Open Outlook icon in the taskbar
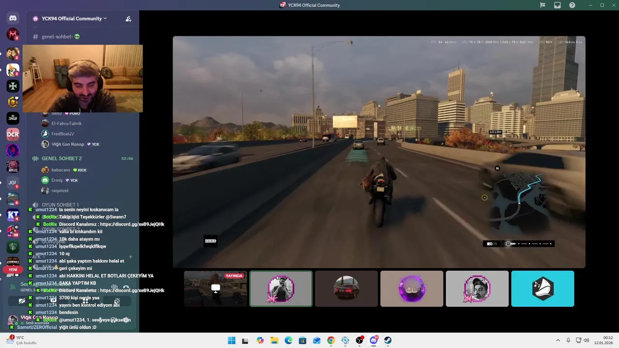 pos(317,340)
